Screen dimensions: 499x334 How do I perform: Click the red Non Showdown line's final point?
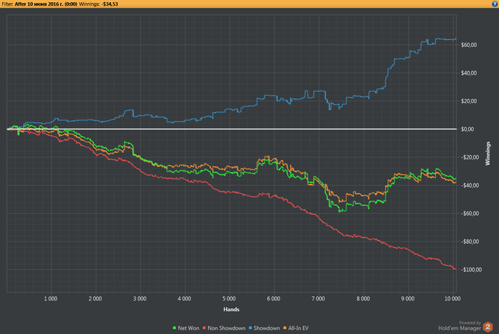click(x=456, y=269)
